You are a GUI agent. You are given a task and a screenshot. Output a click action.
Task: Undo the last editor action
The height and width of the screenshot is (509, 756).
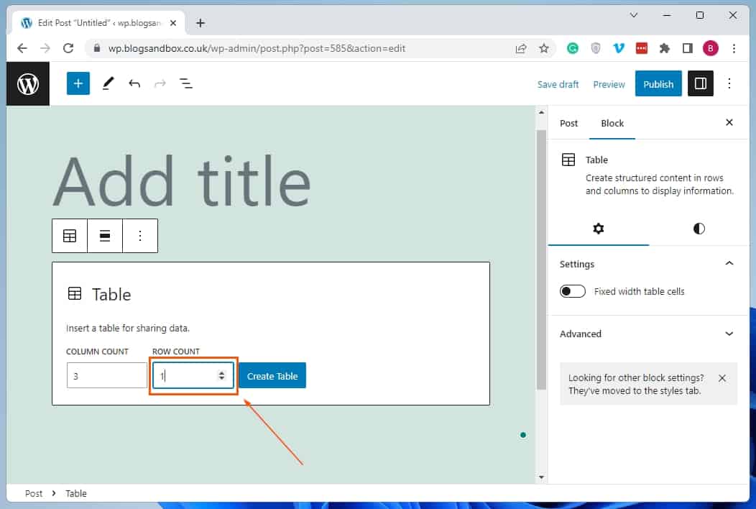tap(134, 83)
